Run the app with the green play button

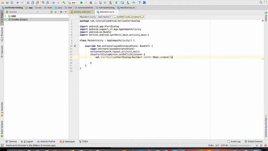(x=82, y=3)
